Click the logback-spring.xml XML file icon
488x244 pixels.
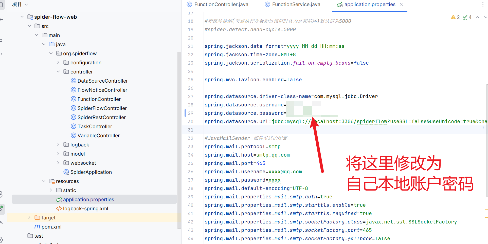point(59,209)
